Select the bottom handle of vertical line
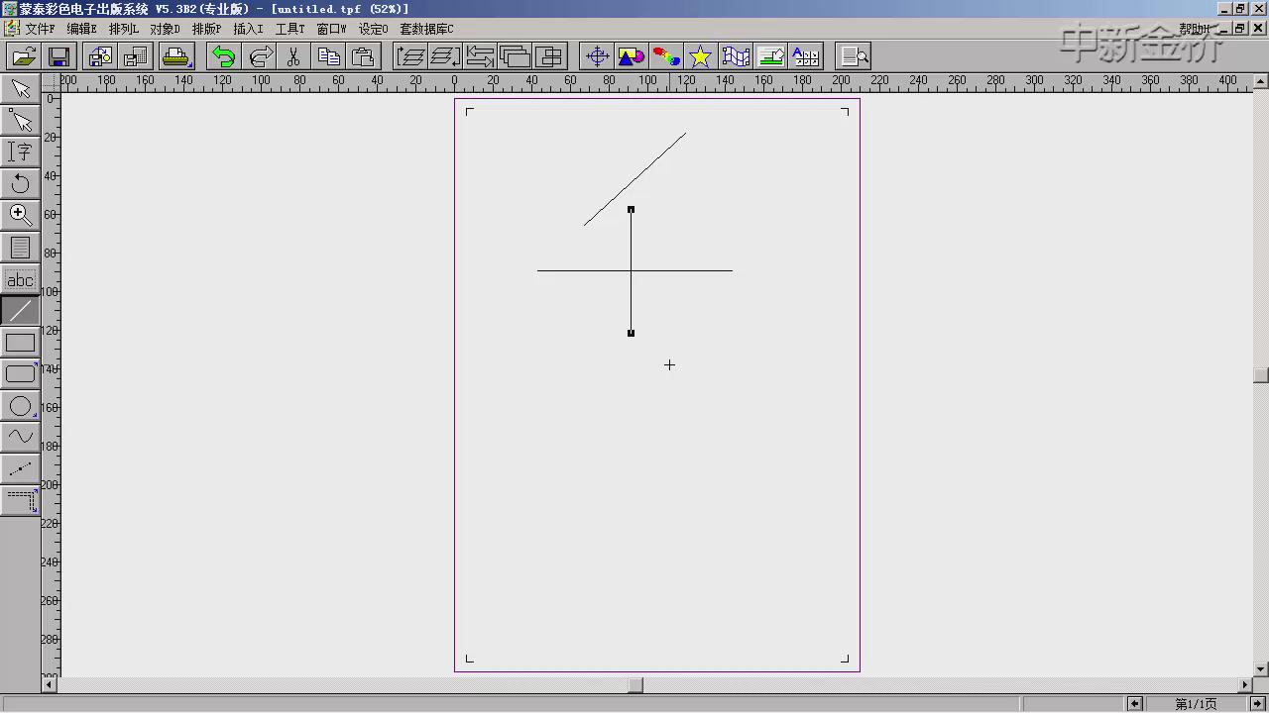Viewport: 1269px width, 713px height. [631, 333]
